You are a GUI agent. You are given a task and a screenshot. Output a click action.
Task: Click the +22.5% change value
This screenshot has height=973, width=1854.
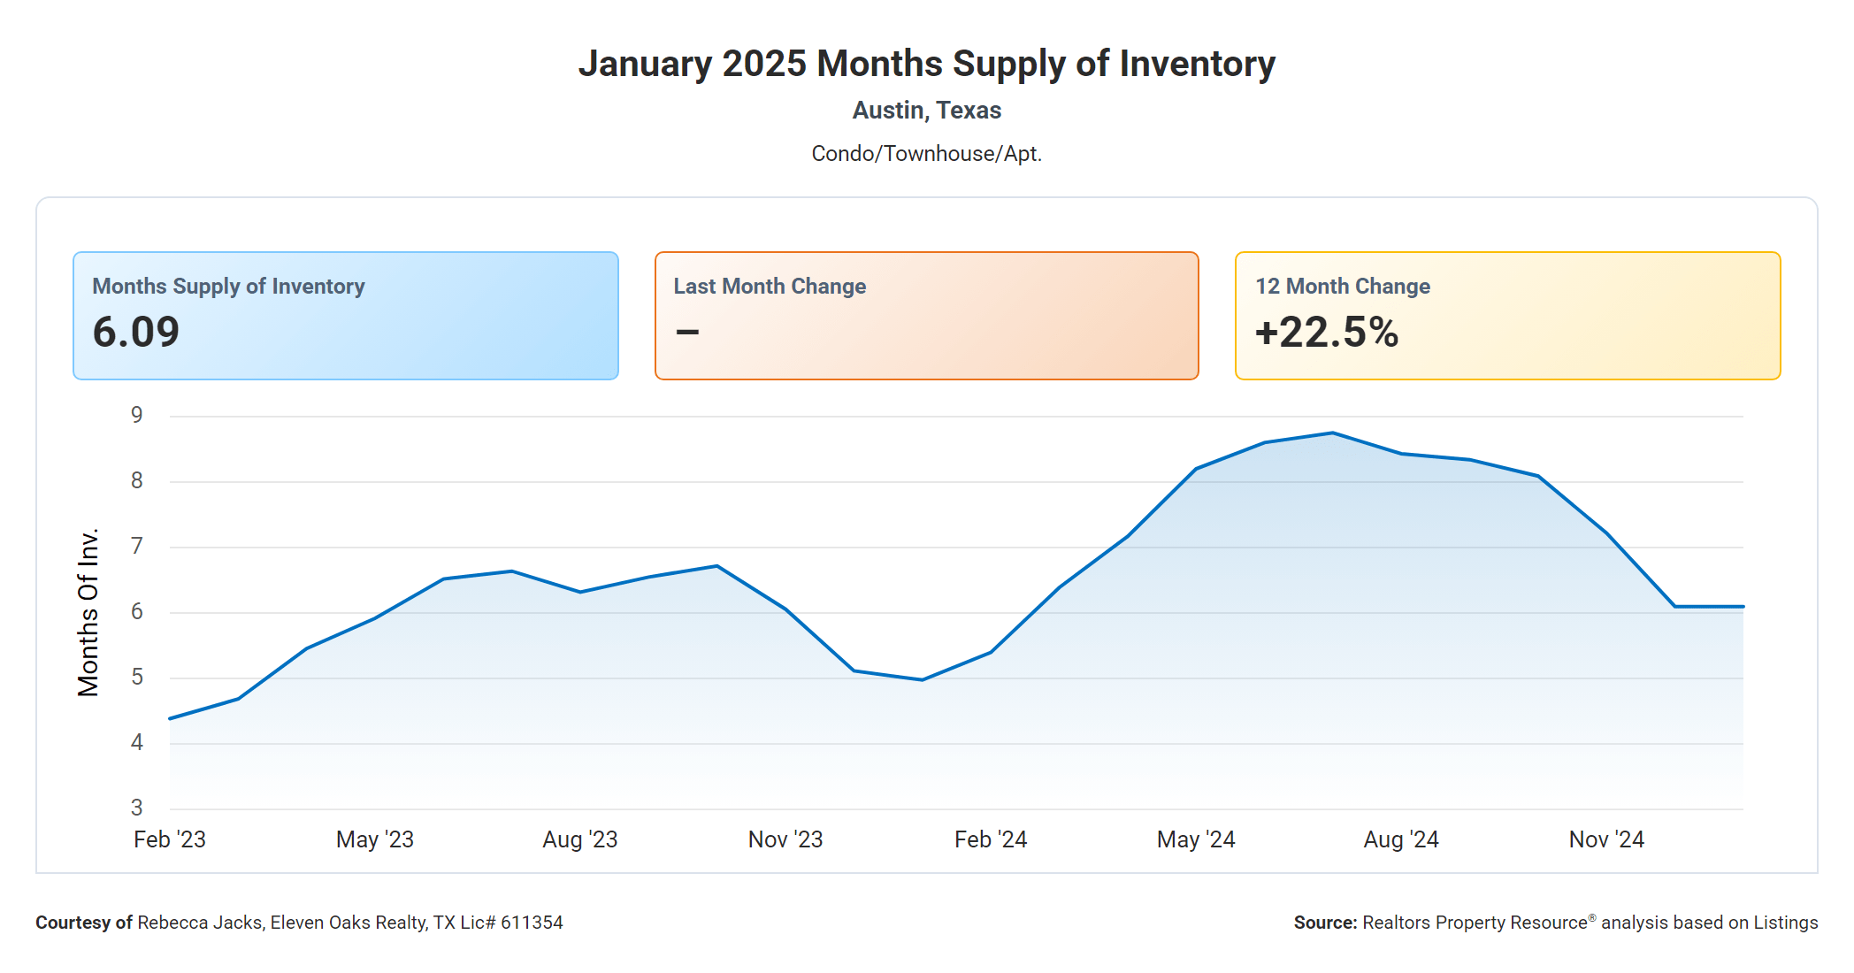tap(1326, 333)
